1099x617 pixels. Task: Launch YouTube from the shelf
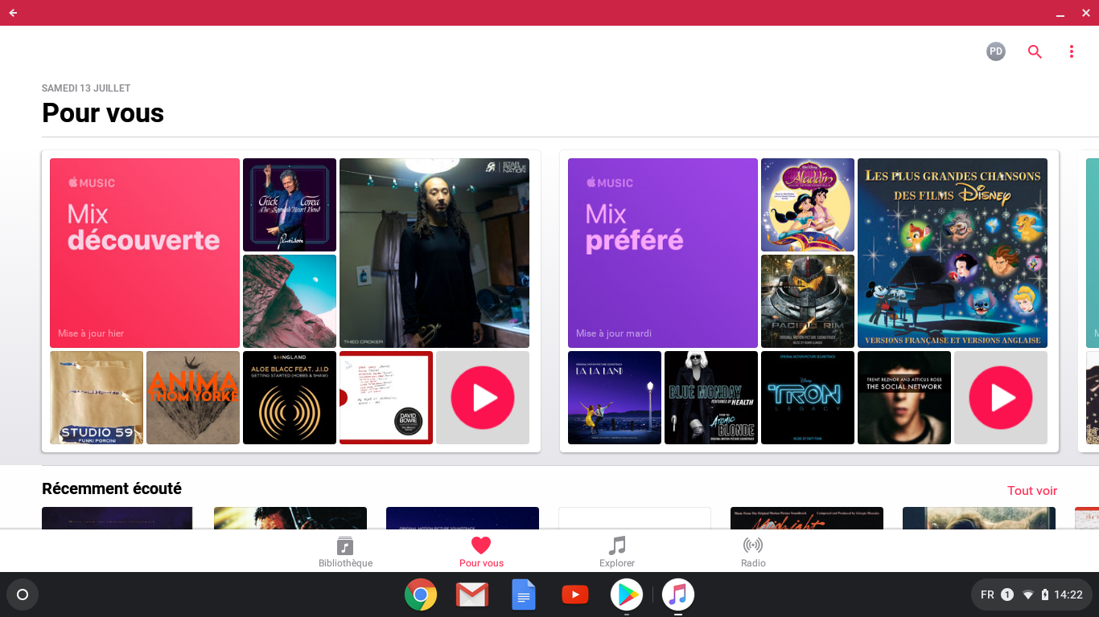[574, 595]
